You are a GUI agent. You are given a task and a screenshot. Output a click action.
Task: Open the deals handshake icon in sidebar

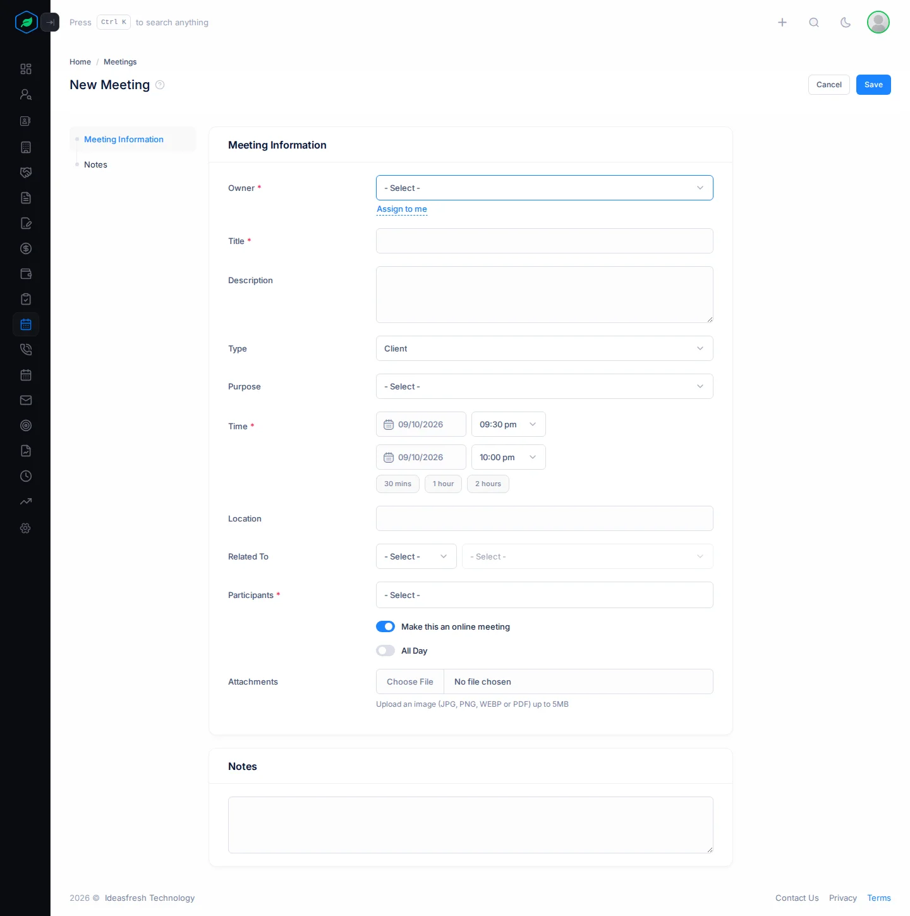click(x=26, y=173)
